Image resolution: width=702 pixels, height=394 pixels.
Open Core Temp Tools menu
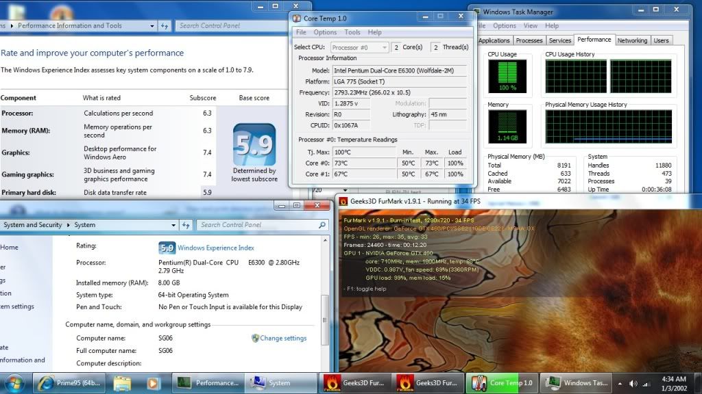click(x=352, y=32)
